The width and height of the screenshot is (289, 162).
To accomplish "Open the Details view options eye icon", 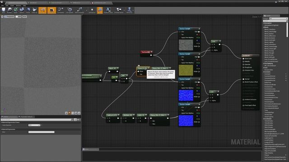I will pos(79,120).
